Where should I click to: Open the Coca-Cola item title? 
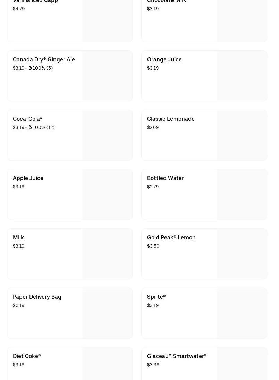[x=27, y=119]
